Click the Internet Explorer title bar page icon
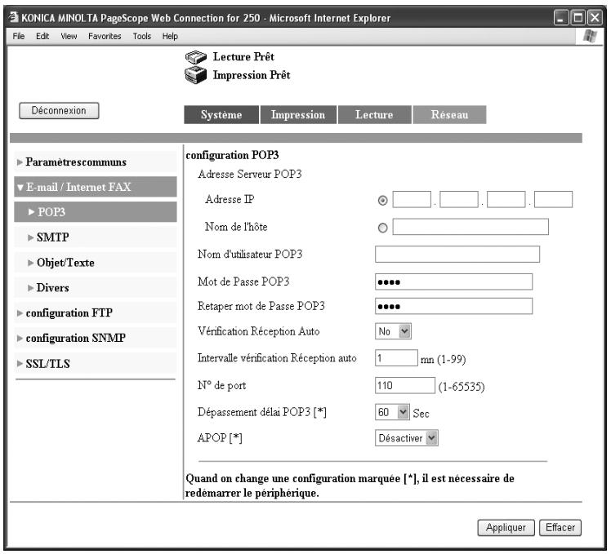The width and height of the screenshot is (611, 554). [14, 17]
